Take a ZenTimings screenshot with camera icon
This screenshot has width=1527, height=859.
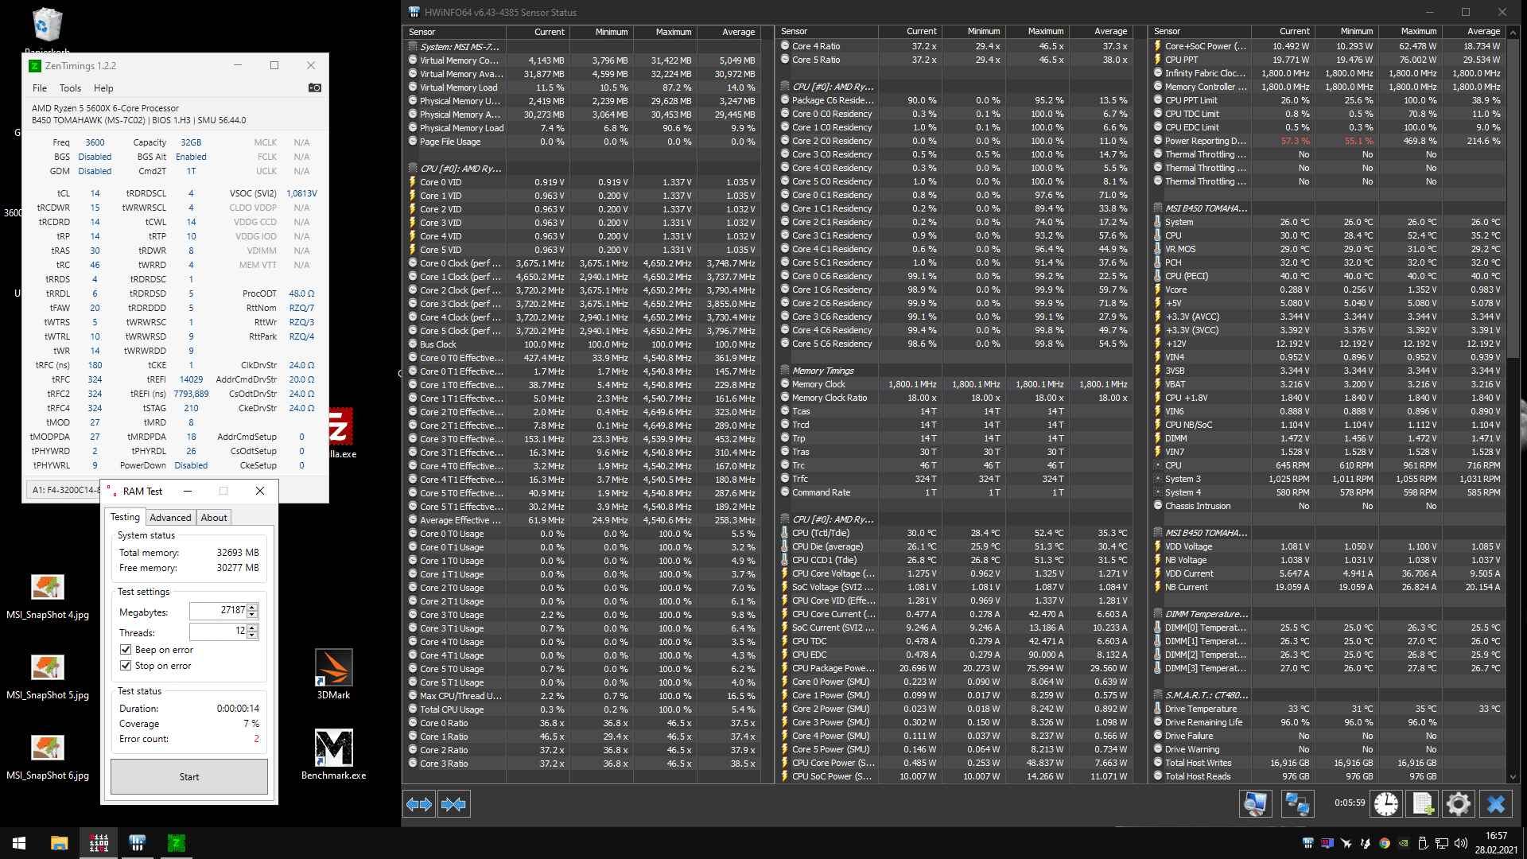(315, 88)
